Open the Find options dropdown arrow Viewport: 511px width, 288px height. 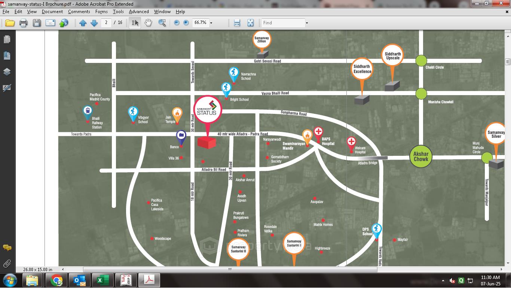point(307,23)
